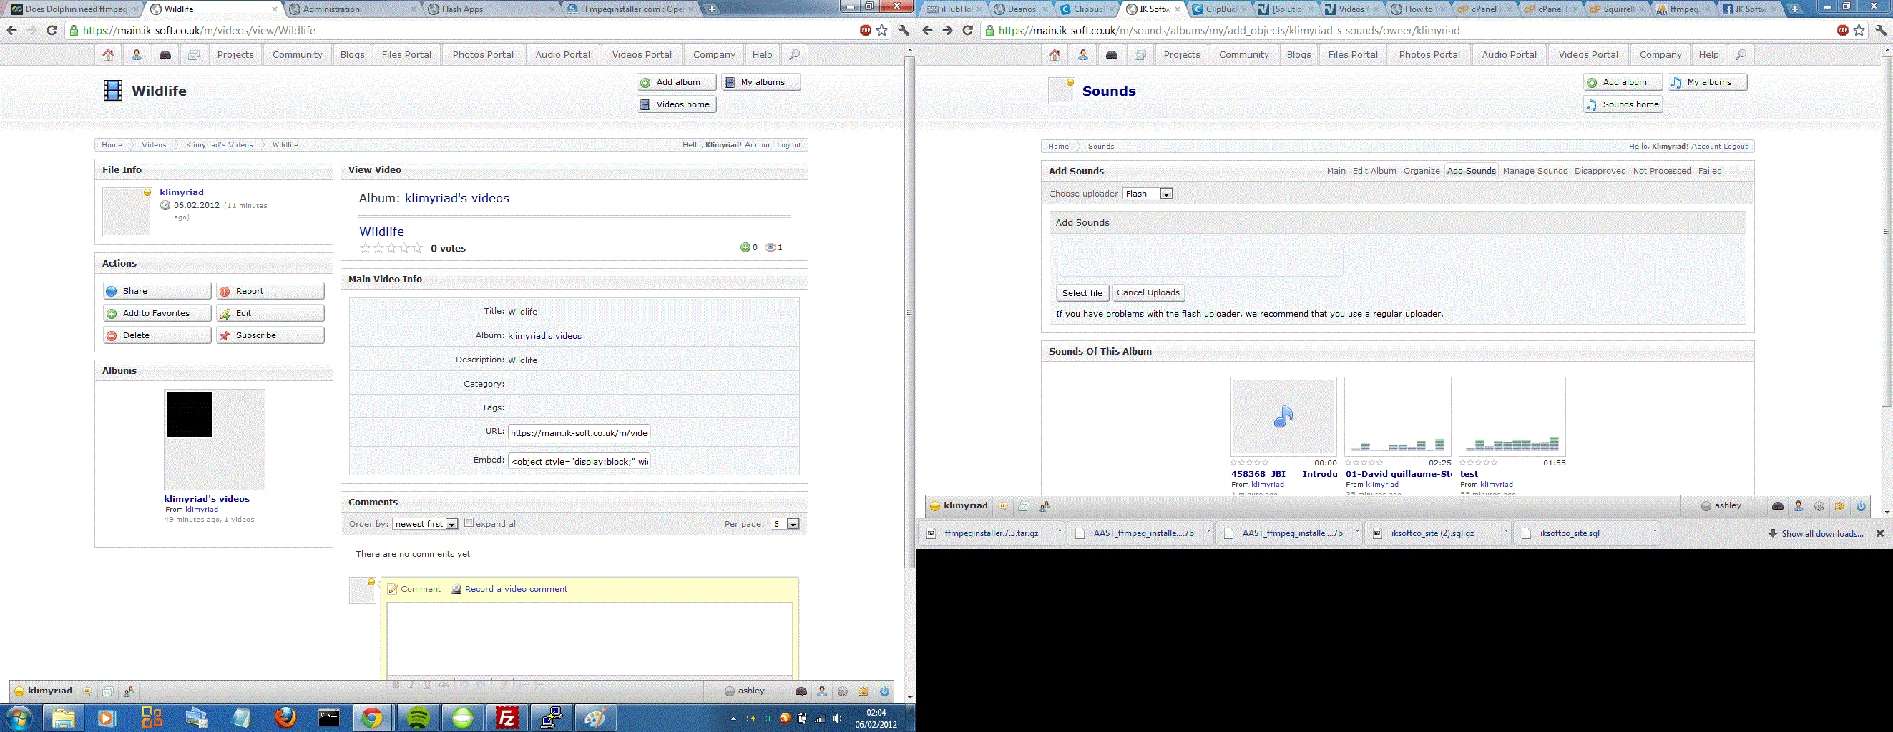
Task: Click the film strip icon beside Wildlife heading
Action: (112, 91)
